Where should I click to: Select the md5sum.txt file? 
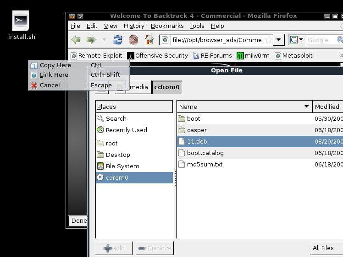260,164
